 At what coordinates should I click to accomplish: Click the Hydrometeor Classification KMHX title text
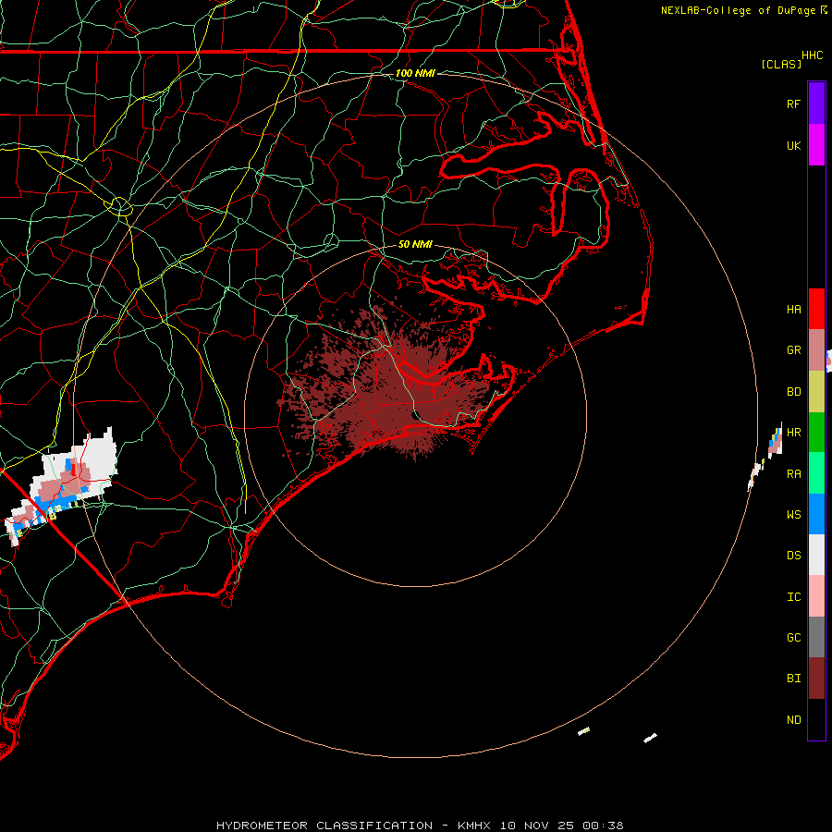[420, 826]
